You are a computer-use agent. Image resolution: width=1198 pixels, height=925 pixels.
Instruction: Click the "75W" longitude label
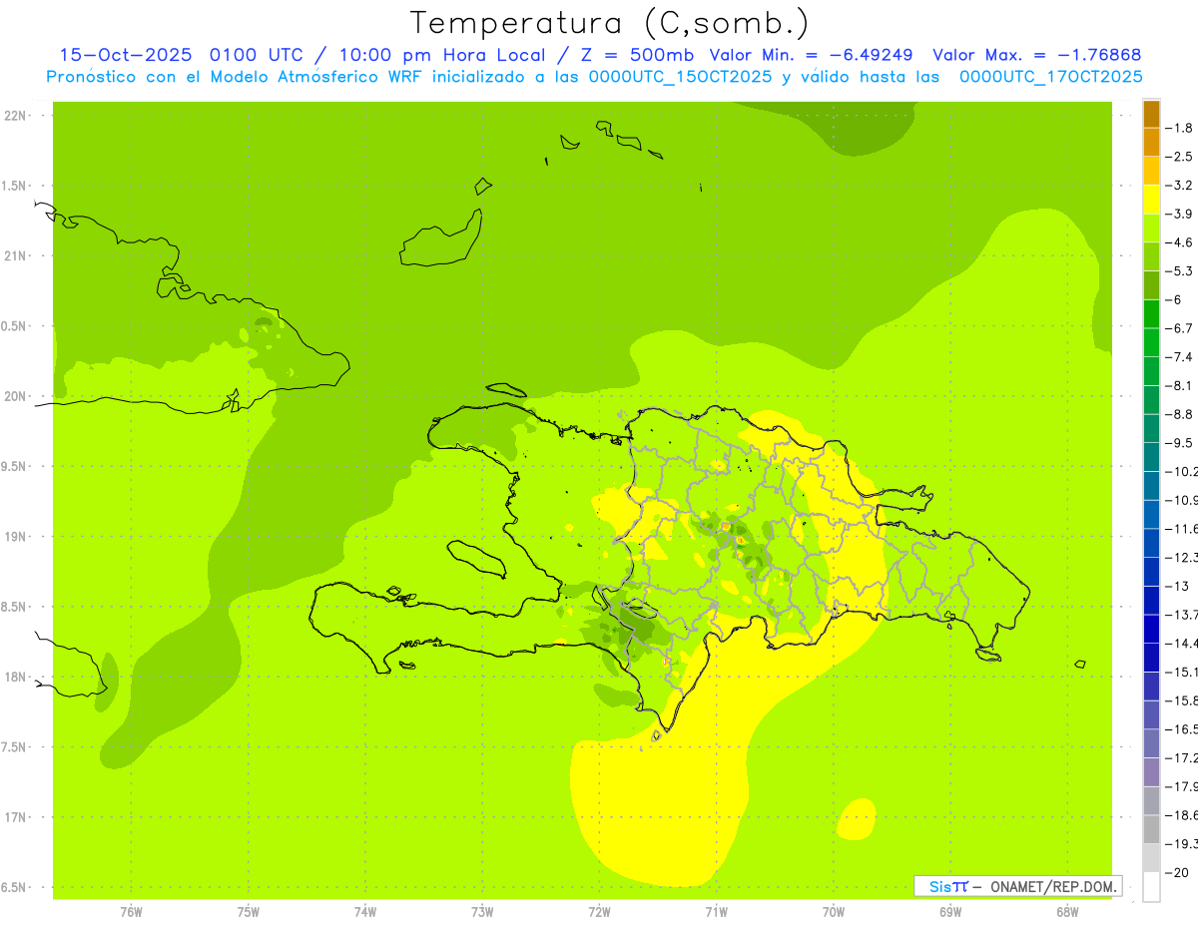249,912
